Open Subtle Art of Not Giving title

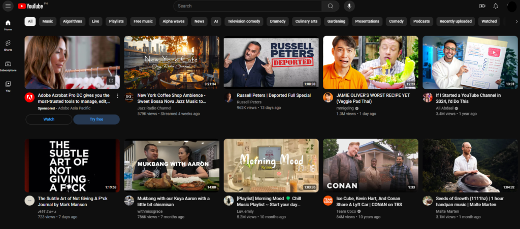point(73,202)
